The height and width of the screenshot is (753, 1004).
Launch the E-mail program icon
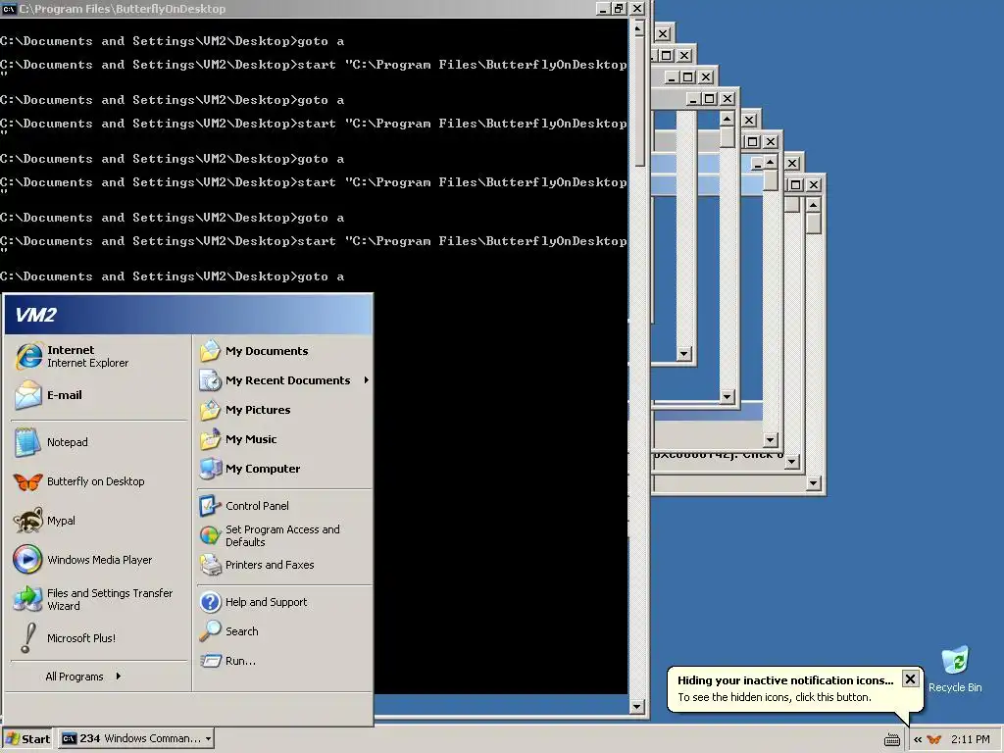point(28,395)
